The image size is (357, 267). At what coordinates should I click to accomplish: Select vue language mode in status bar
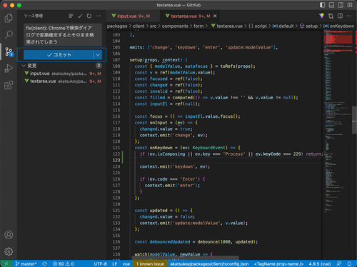point(126,263)
